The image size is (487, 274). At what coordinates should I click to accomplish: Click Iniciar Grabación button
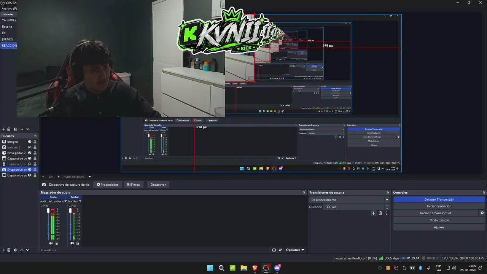point(439,206)
